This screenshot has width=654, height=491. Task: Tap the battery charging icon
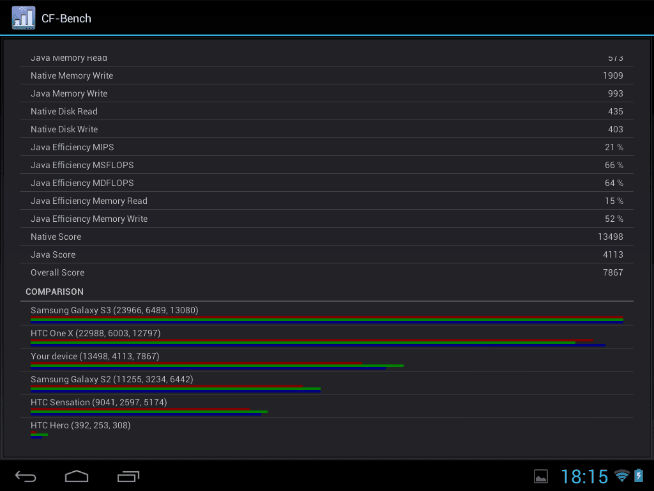[x=639, y=476]
